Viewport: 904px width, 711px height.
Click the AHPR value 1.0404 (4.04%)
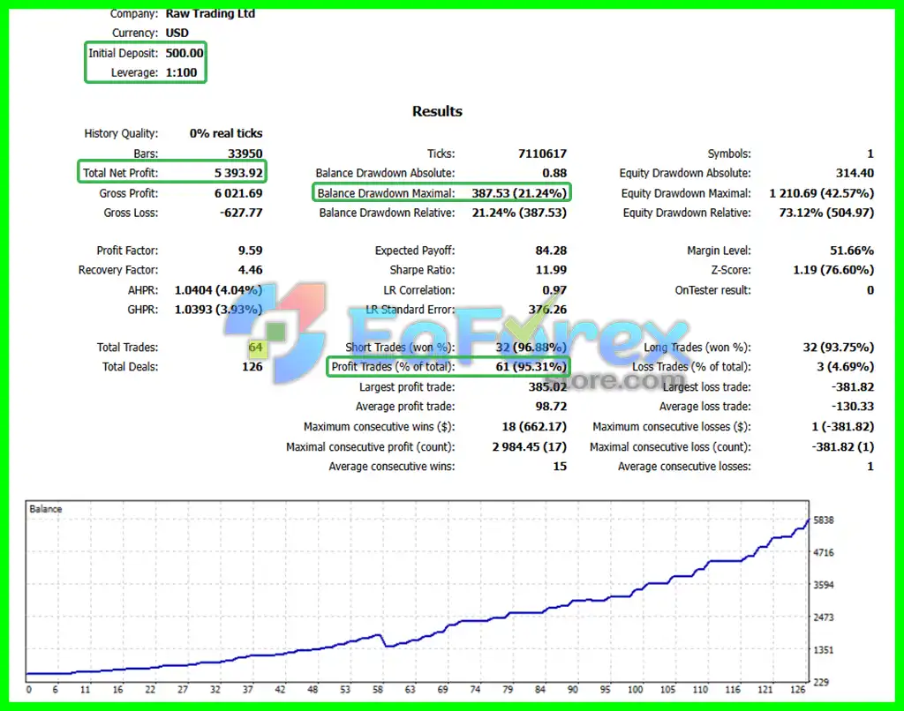point(219,290)
